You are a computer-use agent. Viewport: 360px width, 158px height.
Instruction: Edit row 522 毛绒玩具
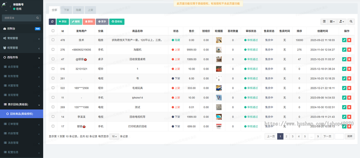click(x=344, y=88)
